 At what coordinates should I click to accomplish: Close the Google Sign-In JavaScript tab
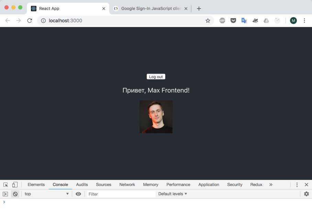click(186, 9)
